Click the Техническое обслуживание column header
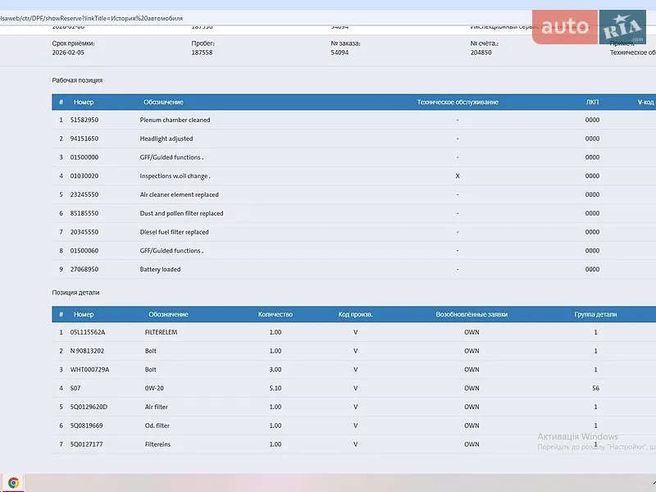 [x=458, y=102]
